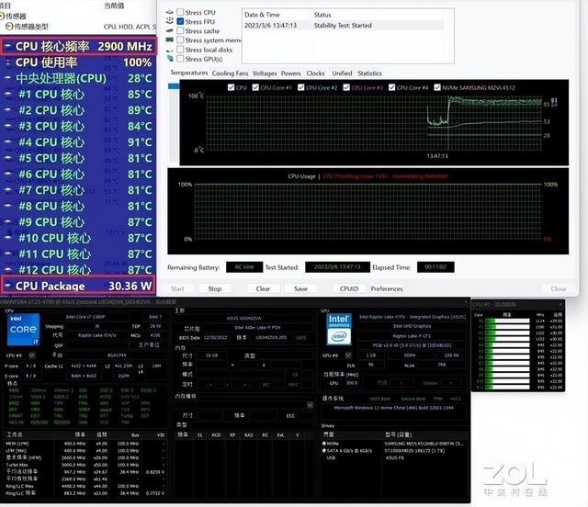
Task: Toggle the NVMe SAMSUNG graph checkbox
Action: [437, 87]
